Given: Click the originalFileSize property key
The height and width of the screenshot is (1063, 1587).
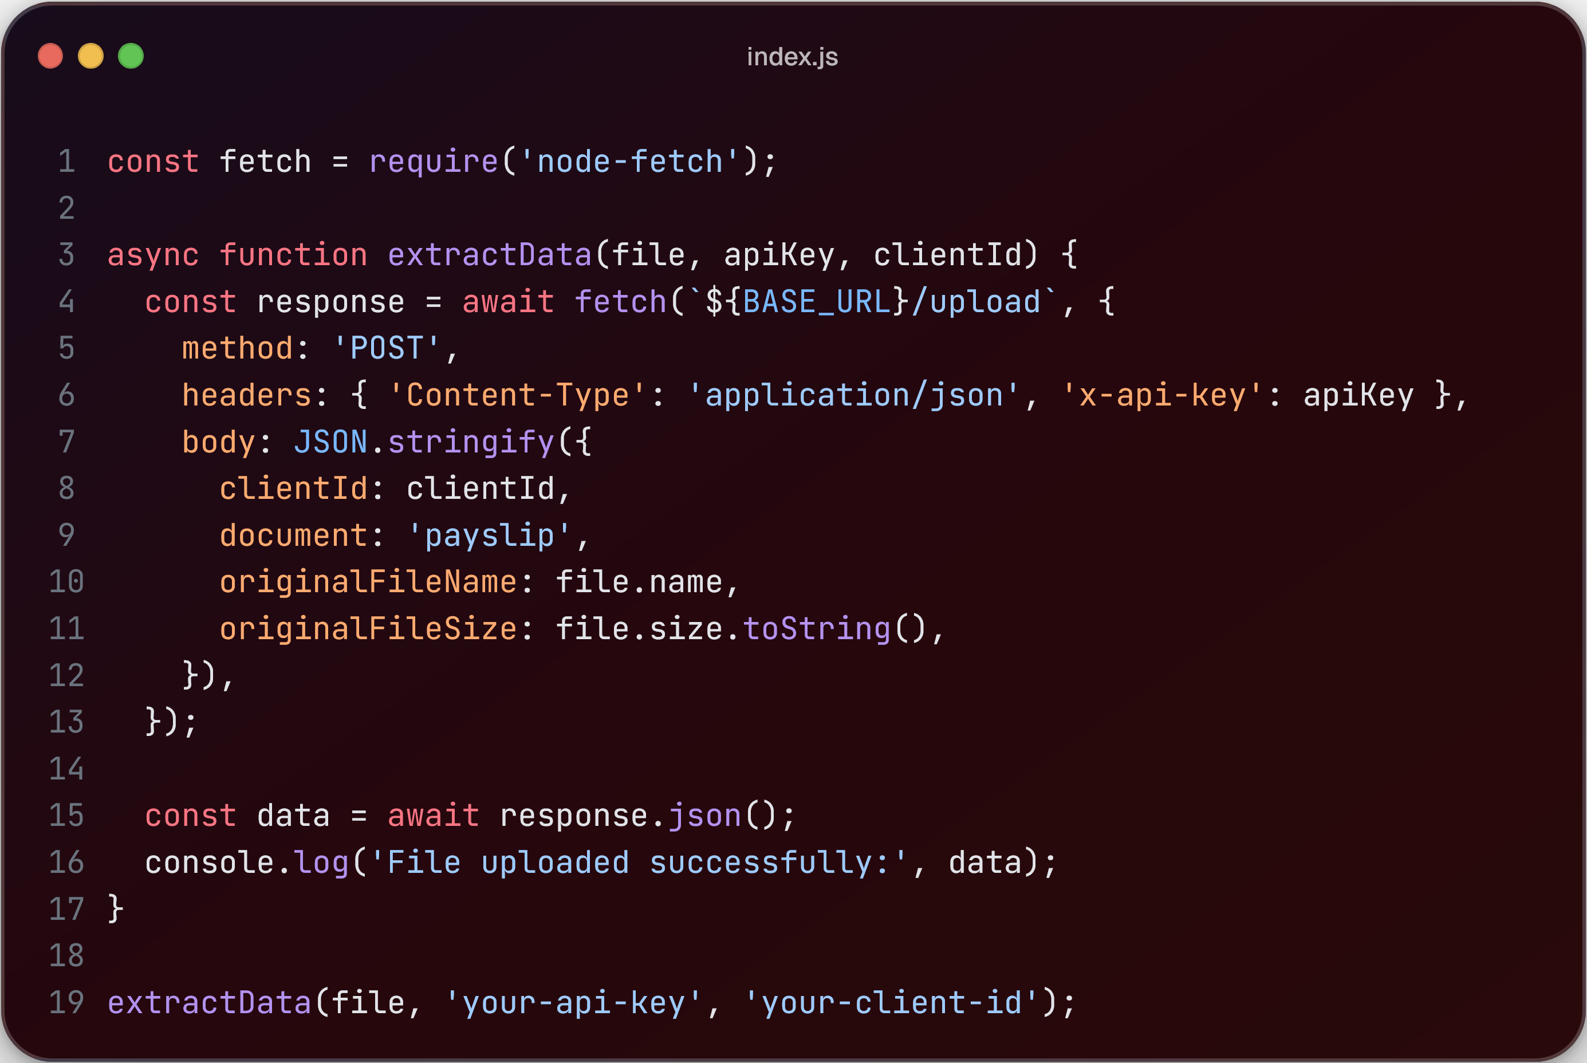Looking at the screenshot, I should 368,629.
